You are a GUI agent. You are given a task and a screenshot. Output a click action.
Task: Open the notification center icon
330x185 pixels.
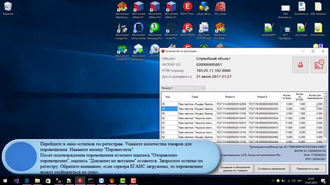[x=323, y=180]
